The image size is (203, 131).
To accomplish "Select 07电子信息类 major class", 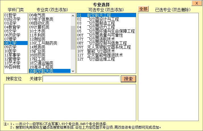I will 41,19.
